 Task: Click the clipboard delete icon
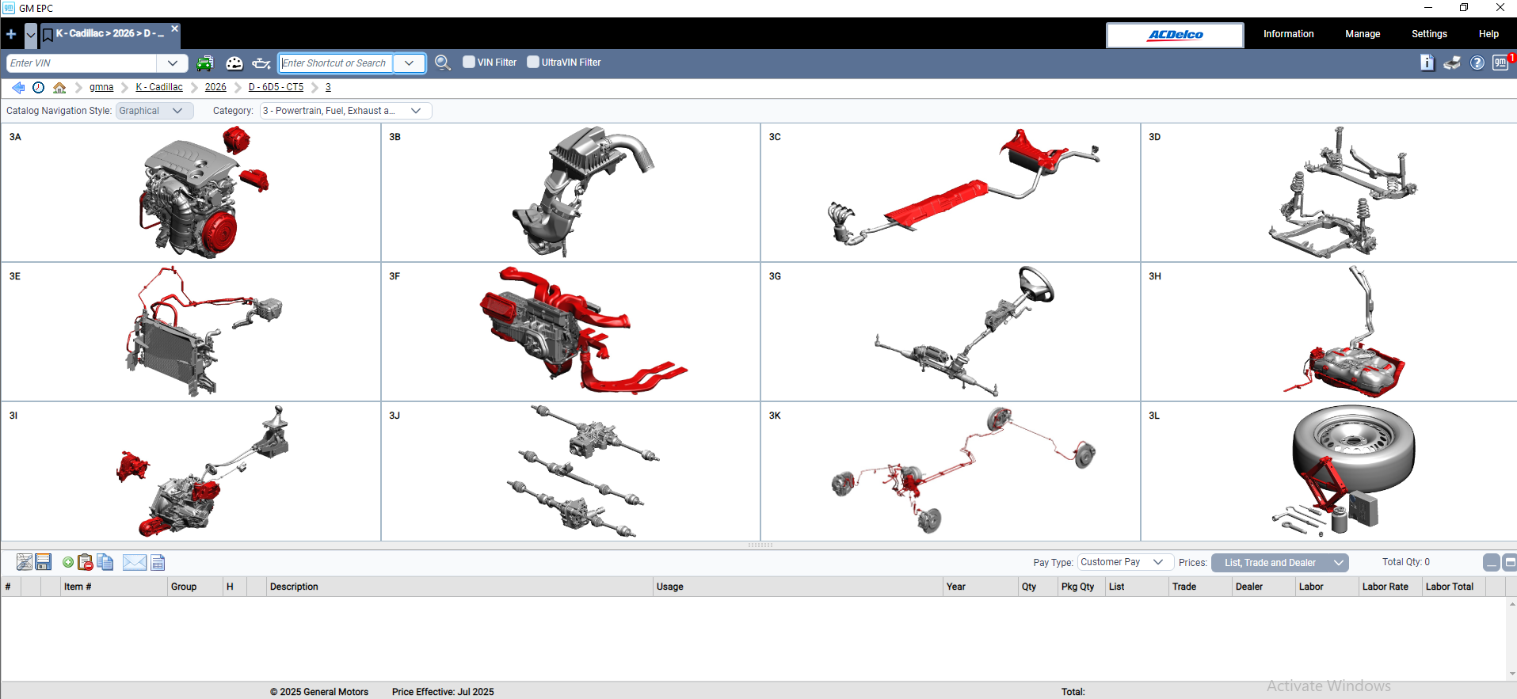coord(86,562)
